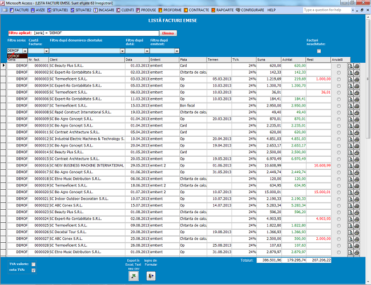Preview invoice 0000027 document icon

pyautogui.click(x=350, y=239)
